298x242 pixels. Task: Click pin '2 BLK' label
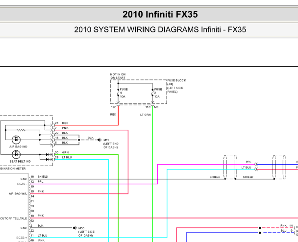tap(37, 226)
